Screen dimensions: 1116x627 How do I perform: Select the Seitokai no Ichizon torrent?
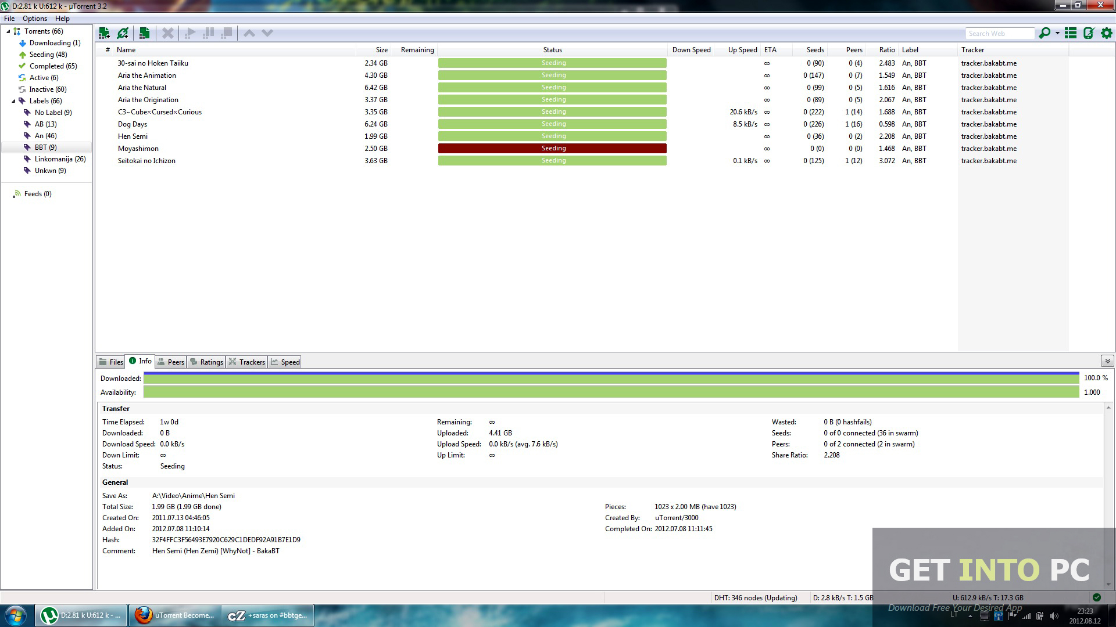tap(146, 161)
